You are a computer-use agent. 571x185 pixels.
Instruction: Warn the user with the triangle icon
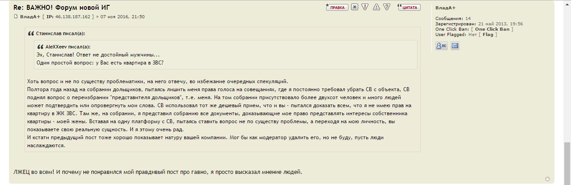376,7
